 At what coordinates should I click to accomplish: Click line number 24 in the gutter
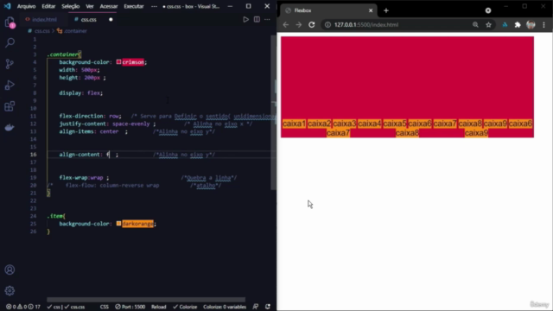coord(33,216)
